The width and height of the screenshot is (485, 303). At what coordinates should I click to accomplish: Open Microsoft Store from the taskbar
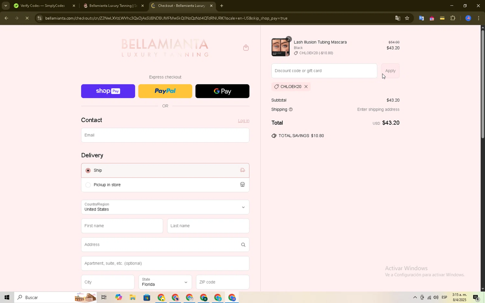[x=147, y=298]
